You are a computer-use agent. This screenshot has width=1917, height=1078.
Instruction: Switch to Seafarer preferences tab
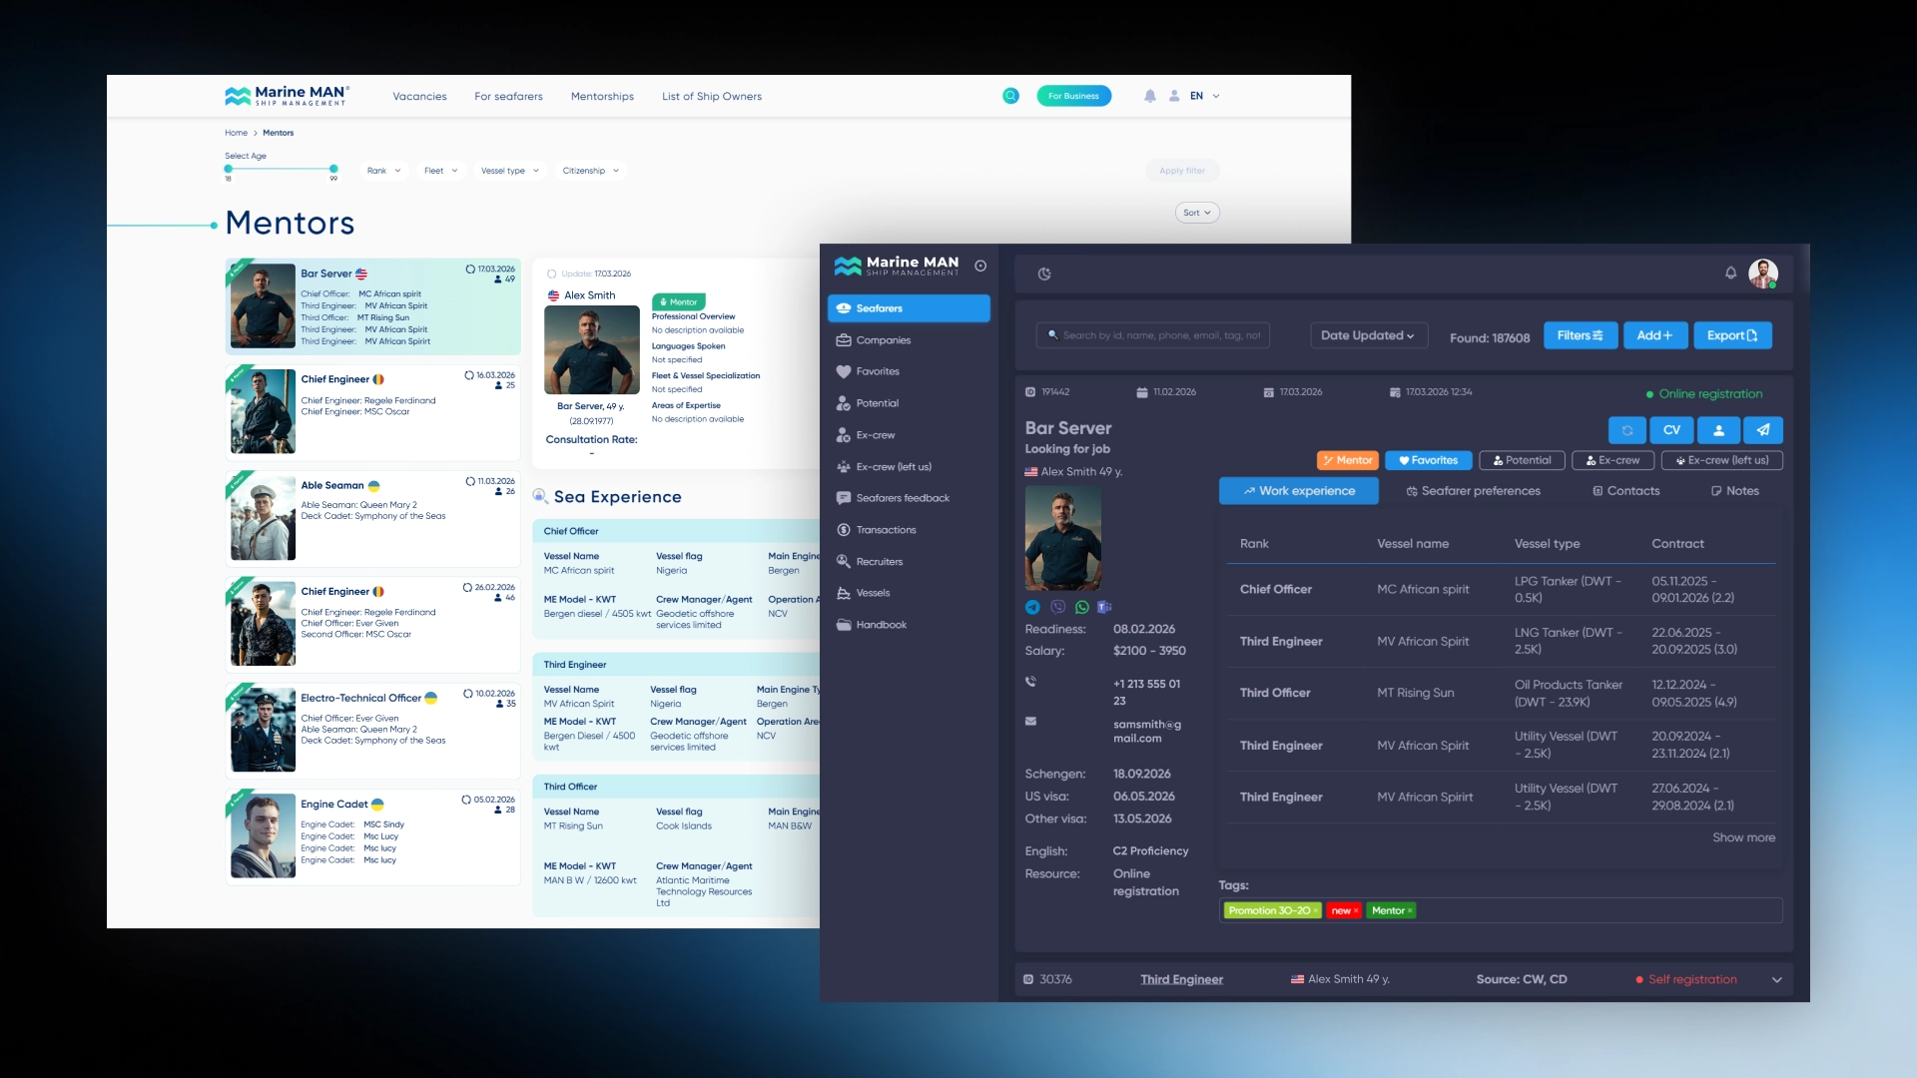pyautogui.click(x=1473, y=491)
